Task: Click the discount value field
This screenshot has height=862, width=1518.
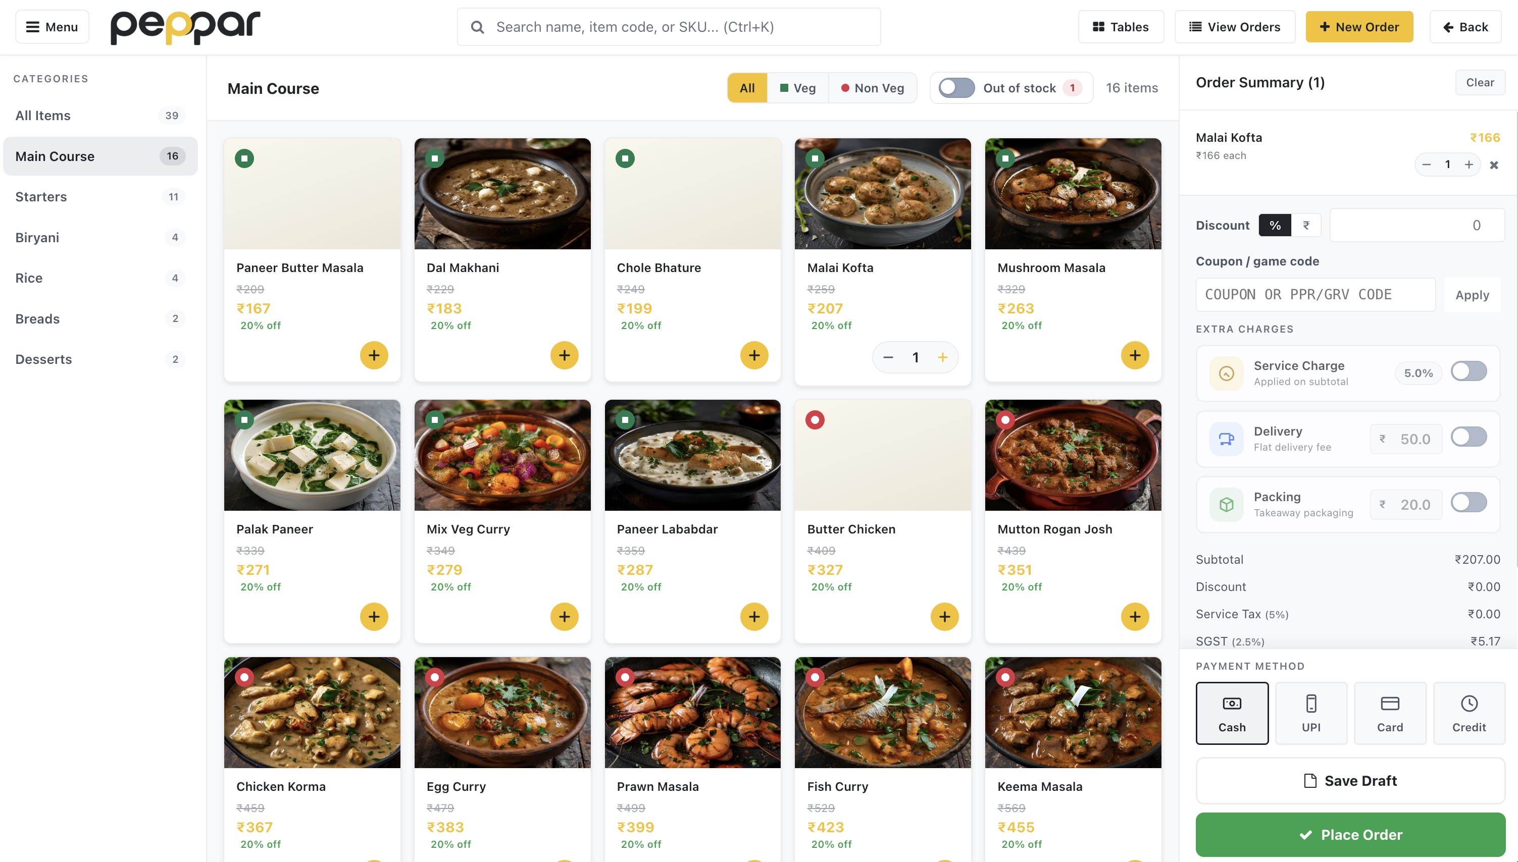Action: (1416, 226)
